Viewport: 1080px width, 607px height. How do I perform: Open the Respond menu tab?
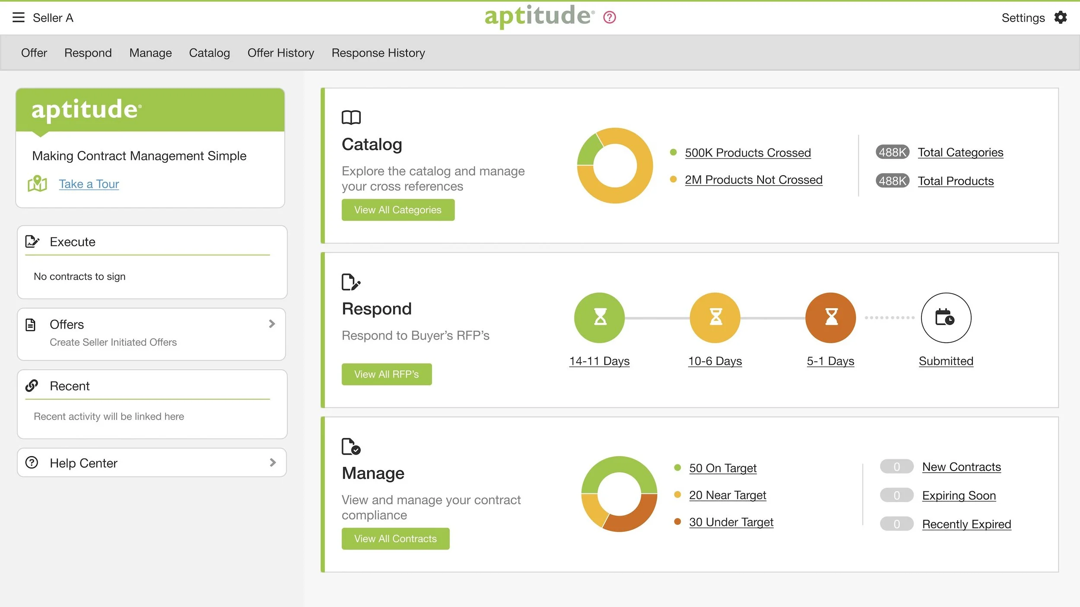pyautogui.click(x=88, y=53)
